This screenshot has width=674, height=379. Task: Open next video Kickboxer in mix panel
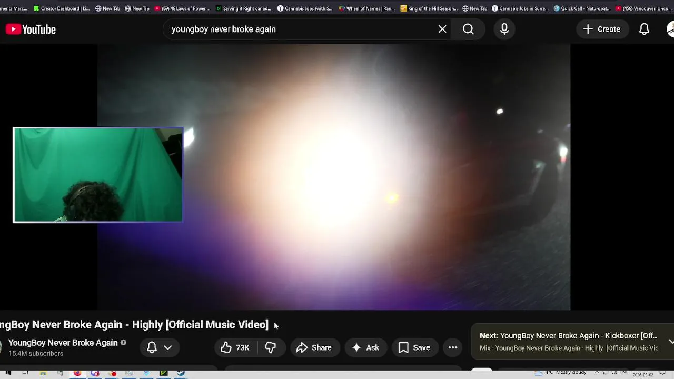point(568,336)
